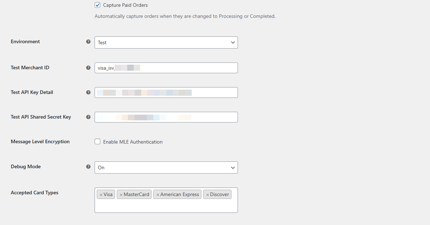Click the Test Merchant ID input field
The width and height of the screenshot is (430, 225).
point(166,67)
